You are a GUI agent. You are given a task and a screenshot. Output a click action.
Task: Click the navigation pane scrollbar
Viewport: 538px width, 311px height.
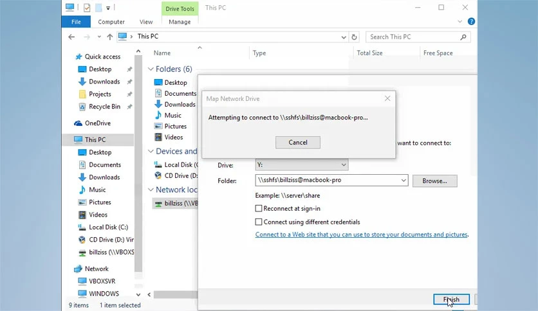click(138, 164)
